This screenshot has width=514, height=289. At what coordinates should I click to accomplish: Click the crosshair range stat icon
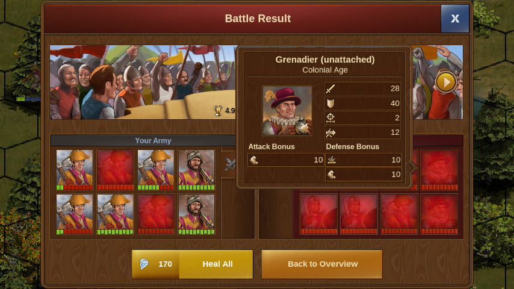(x=330, y=118)
